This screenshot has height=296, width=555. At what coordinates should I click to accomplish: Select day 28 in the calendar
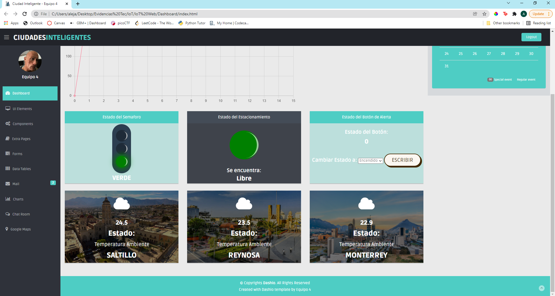pos(503,54)
